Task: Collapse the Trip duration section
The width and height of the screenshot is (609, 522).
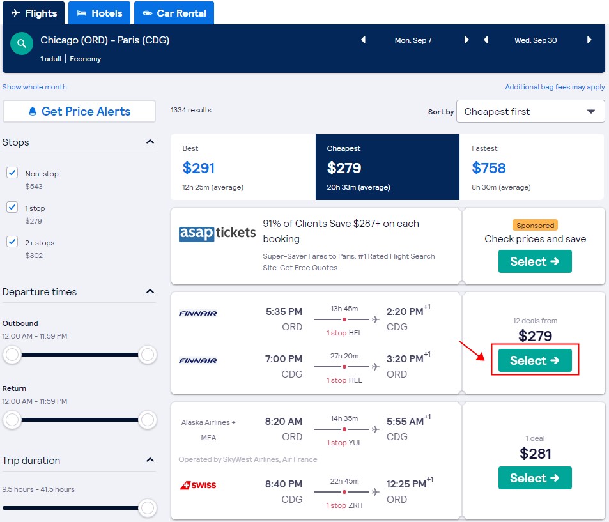Action: click(x=150, y=460)
